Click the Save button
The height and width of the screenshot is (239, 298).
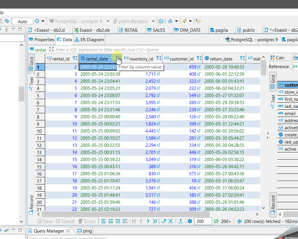tap(45, 221)
